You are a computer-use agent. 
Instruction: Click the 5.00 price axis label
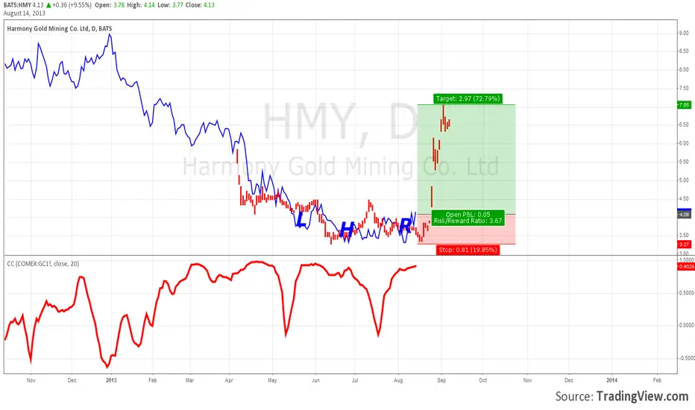point(684,180)
